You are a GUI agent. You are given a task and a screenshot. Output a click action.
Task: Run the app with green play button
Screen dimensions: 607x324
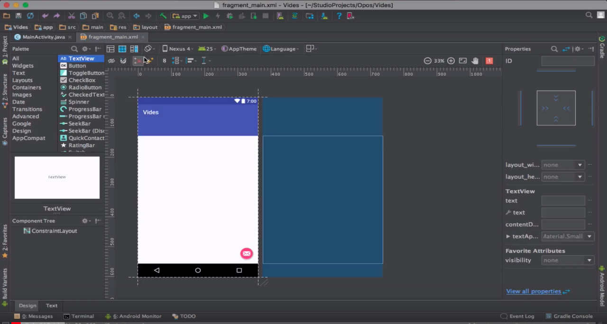pyautogui.click(x=206, y=16)
